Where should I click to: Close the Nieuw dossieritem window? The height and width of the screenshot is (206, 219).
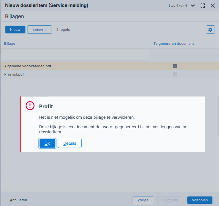213,6
